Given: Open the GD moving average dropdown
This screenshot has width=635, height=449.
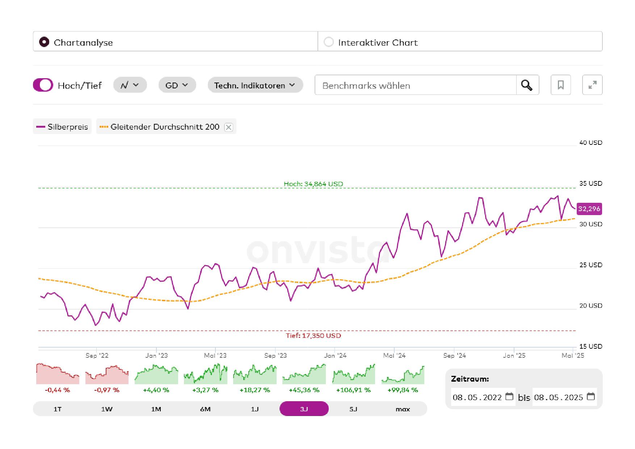Looking at the screenshot, I should click(x=177, y=85).
